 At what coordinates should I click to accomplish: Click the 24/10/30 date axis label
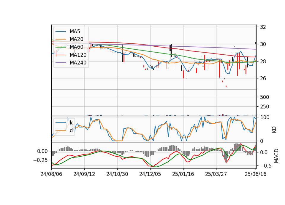point(117,174)
